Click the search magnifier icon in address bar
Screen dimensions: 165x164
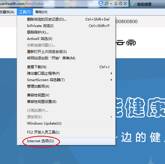coord(106,4)
